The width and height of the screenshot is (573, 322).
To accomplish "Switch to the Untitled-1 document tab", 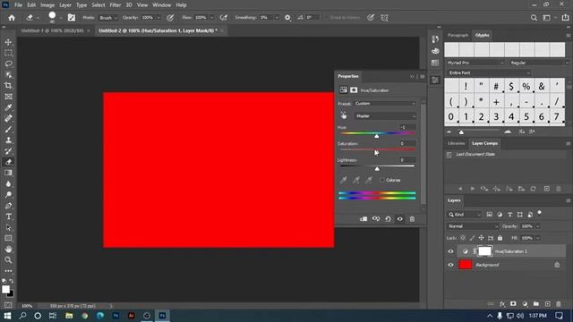I will point(52,30).
